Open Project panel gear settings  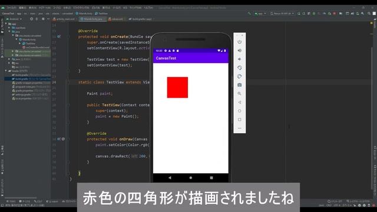tap(43, 19)
